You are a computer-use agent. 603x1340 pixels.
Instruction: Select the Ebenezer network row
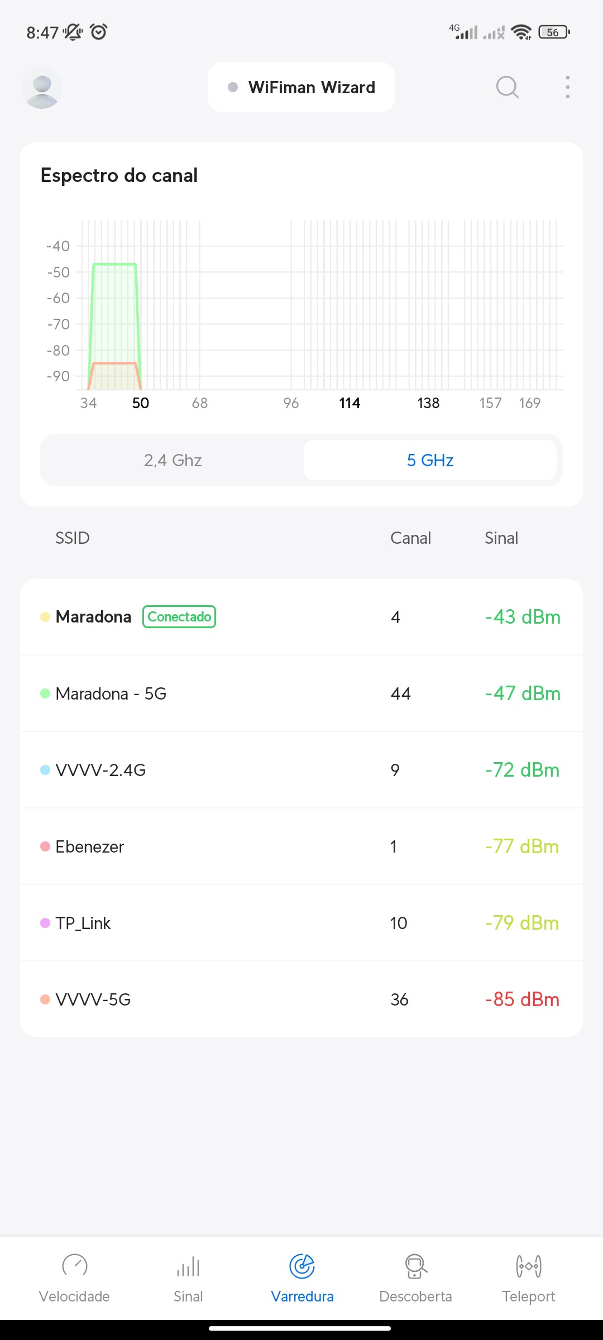click(301, 846)
